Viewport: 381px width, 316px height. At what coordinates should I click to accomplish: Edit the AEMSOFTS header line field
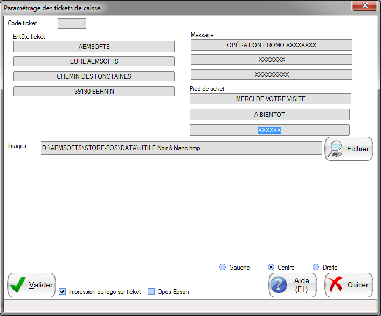coord(94,47)
